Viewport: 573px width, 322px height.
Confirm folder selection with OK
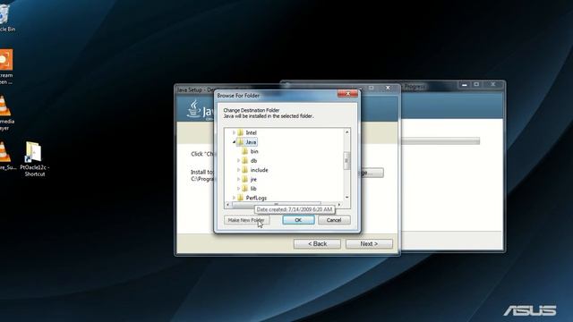298,220
